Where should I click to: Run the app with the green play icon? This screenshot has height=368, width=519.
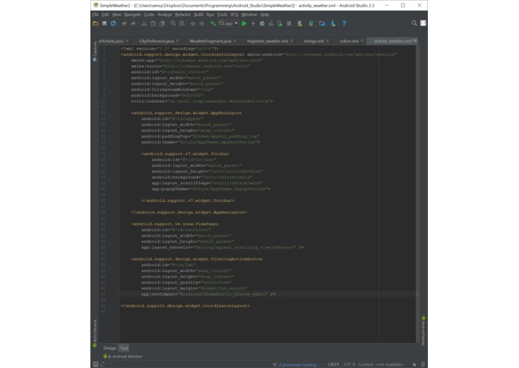point(244,23)
